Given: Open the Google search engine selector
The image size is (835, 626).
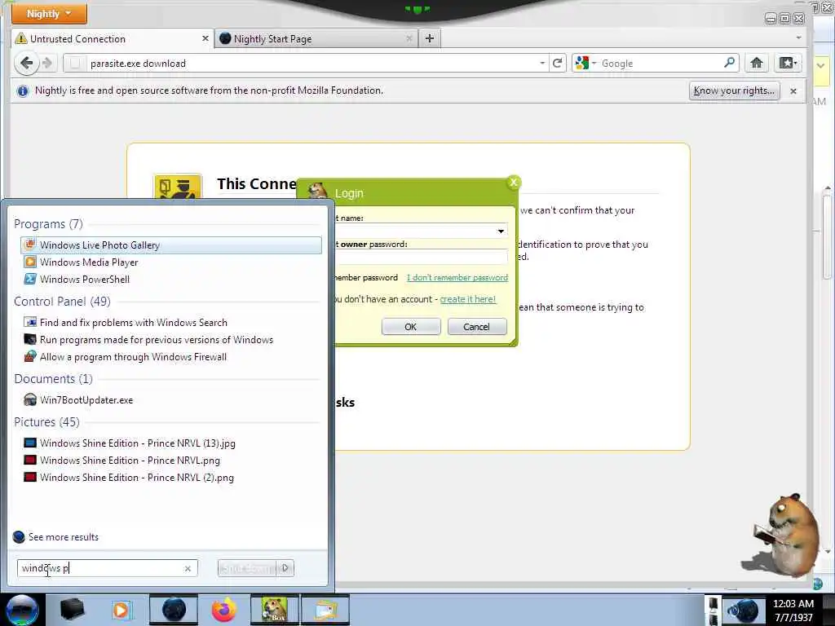Looking at the screenshot, I should [585, 64].
